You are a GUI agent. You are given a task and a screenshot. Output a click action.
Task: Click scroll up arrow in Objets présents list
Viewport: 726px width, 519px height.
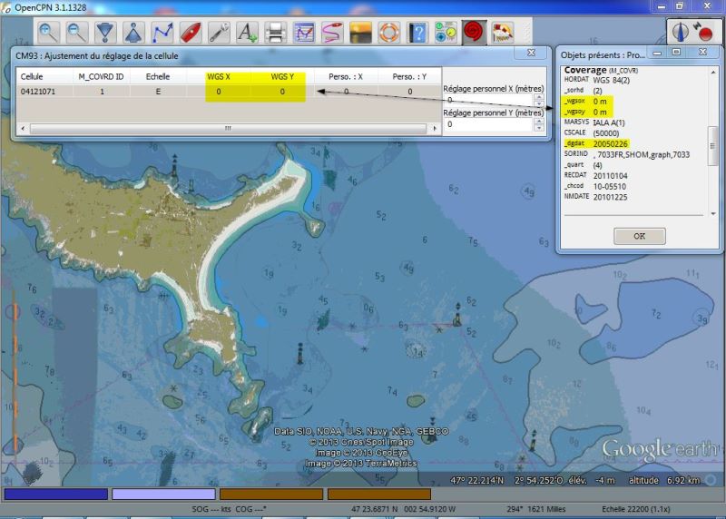click(713, 73)
